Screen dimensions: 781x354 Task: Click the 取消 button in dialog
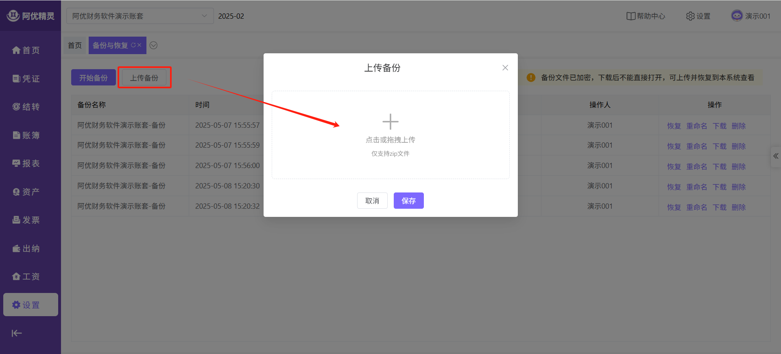tap(372, 201)
